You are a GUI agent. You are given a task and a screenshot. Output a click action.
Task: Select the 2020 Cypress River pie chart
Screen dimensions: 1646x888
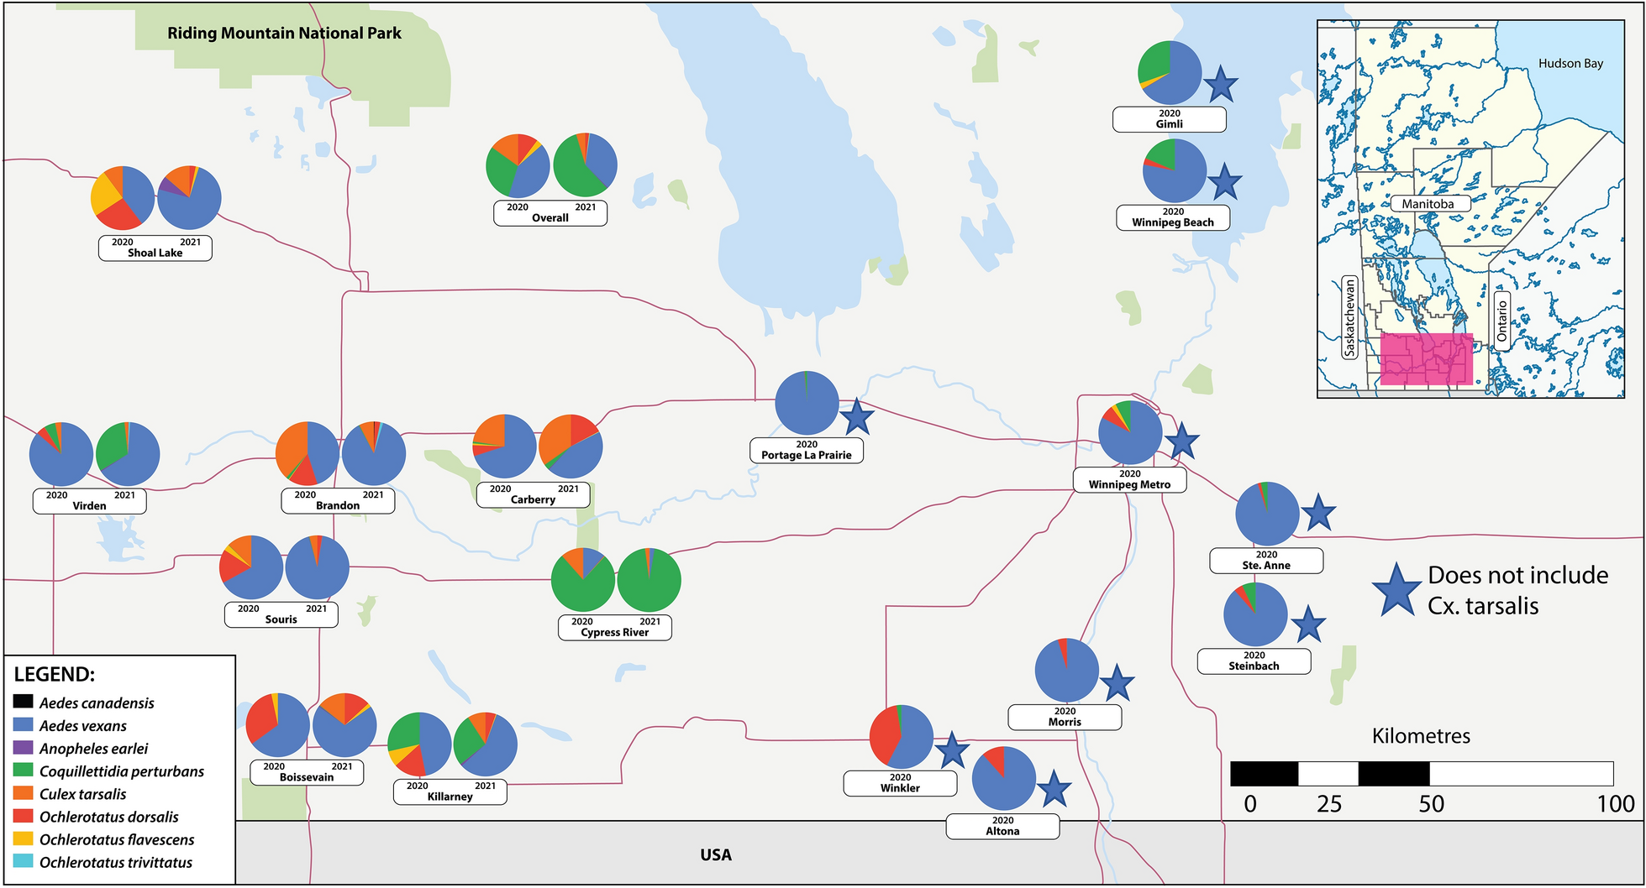pos(583,580)
